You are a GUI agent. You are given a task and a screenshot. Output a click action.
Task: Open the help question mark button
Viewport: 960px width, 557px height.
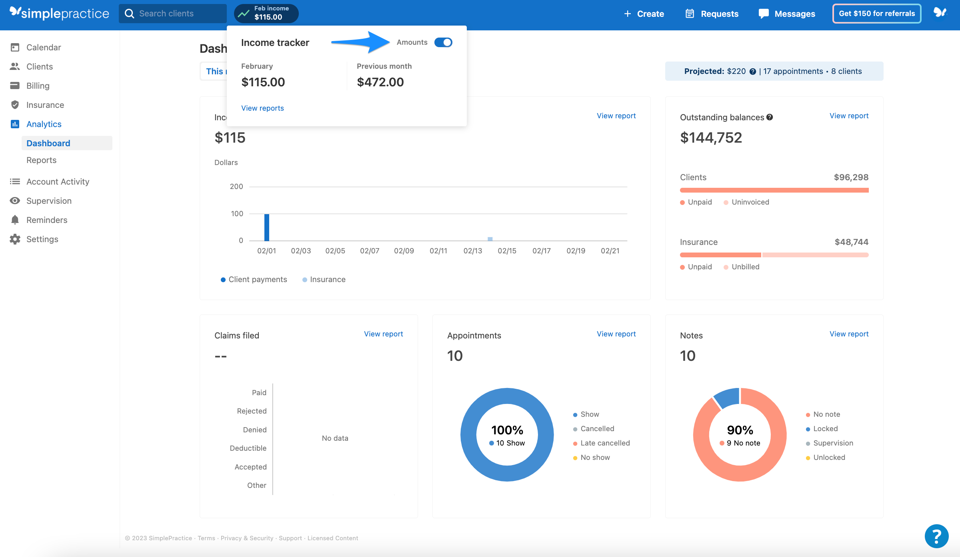pyautogui.click(x=936, y=536)
